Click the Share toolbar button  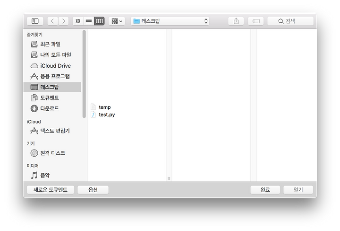(236, 21)
